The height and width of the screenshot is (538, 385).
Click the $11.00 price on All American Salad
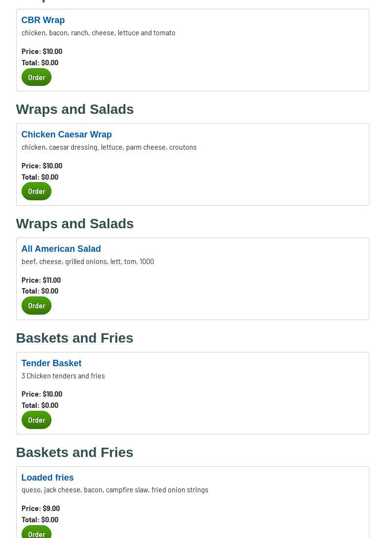pos(51,280)
